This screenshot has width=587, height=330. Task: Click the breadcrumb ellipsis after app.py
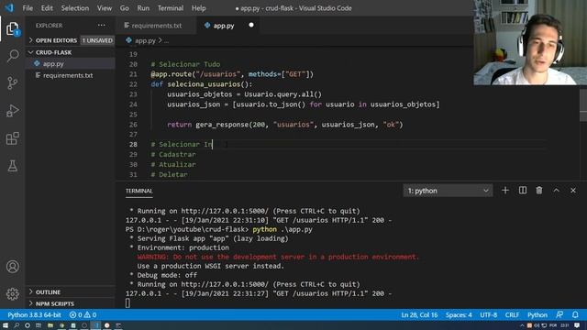[167, 40]
